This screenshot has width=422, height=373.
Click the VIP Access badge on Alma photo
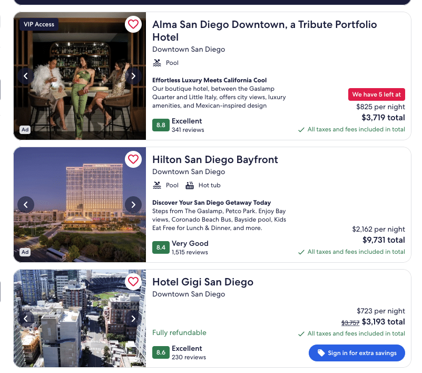click(39, 24)
